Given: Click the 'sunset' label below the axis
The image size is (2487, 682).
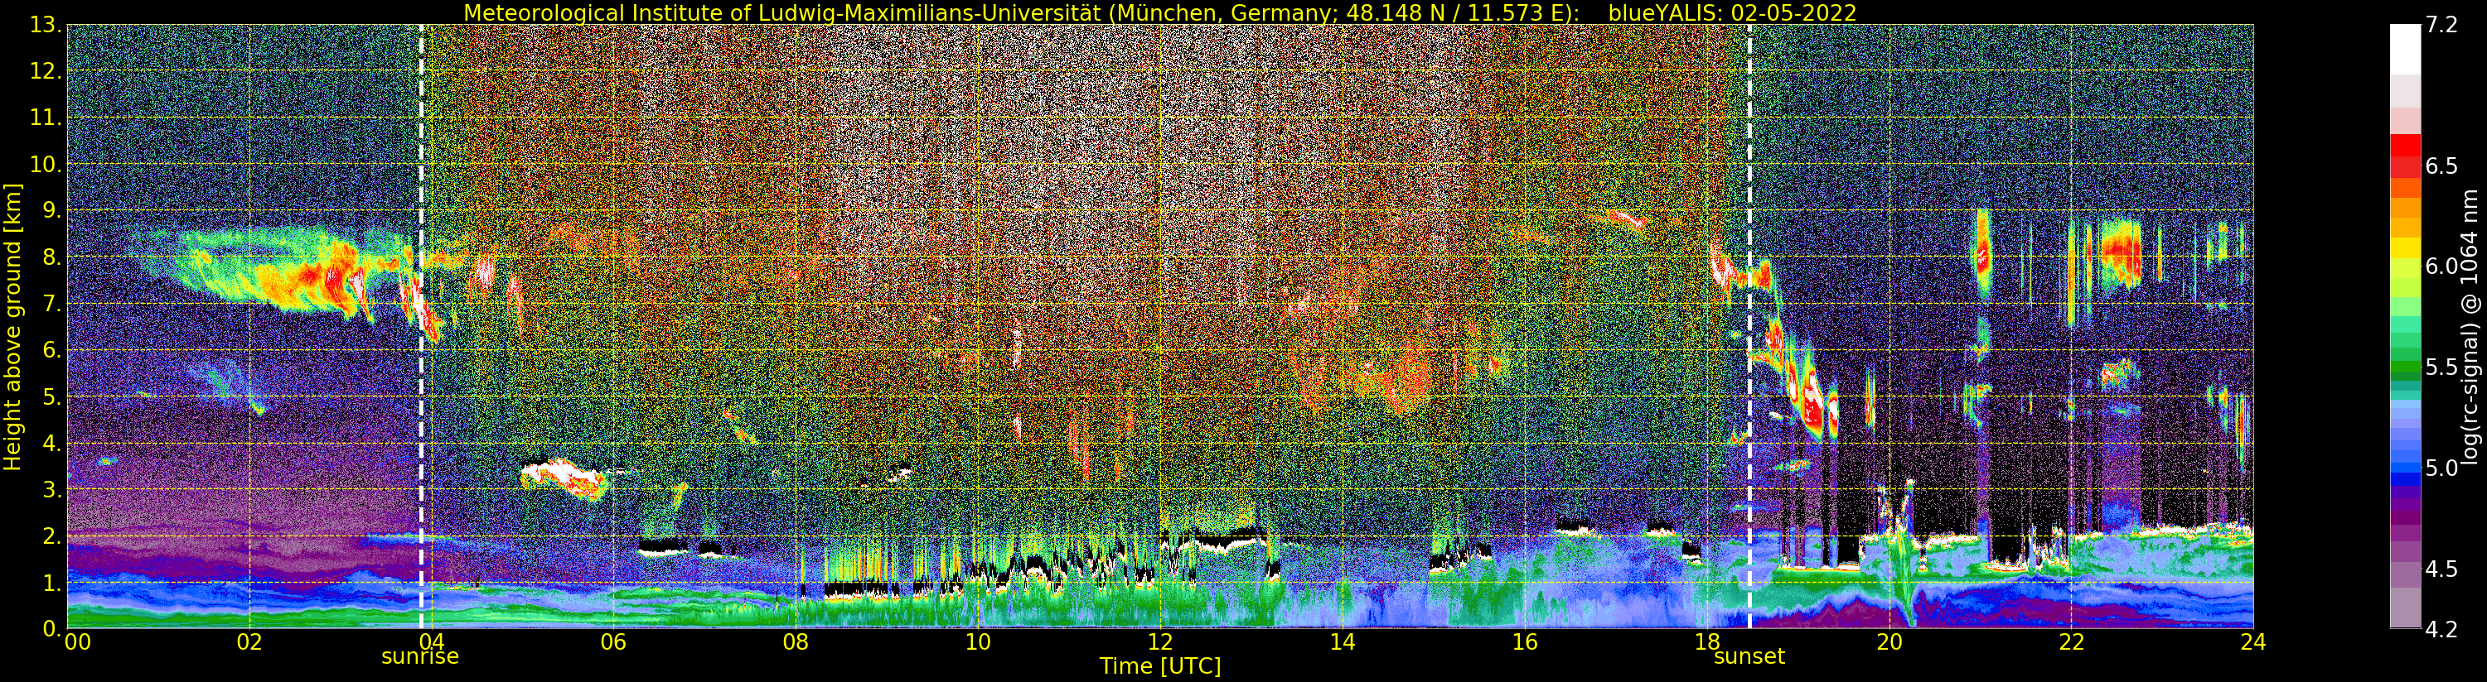Looking at the screenshot, I should 1749,657.
